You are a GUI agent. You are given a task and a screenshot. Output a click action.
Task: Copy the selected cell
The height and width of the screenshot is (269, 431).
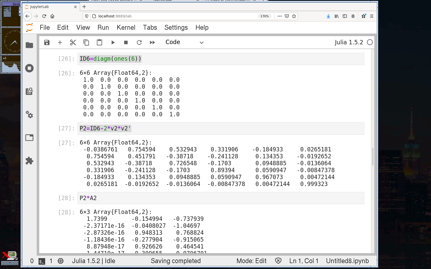pyautogui.click(x=86, y=43)
